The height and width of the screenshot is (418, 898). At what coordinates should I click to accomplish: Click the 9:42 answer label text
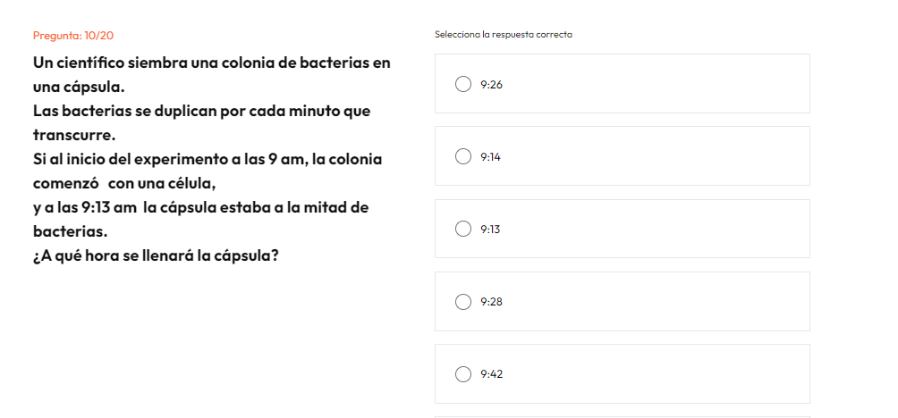point(491,374)
